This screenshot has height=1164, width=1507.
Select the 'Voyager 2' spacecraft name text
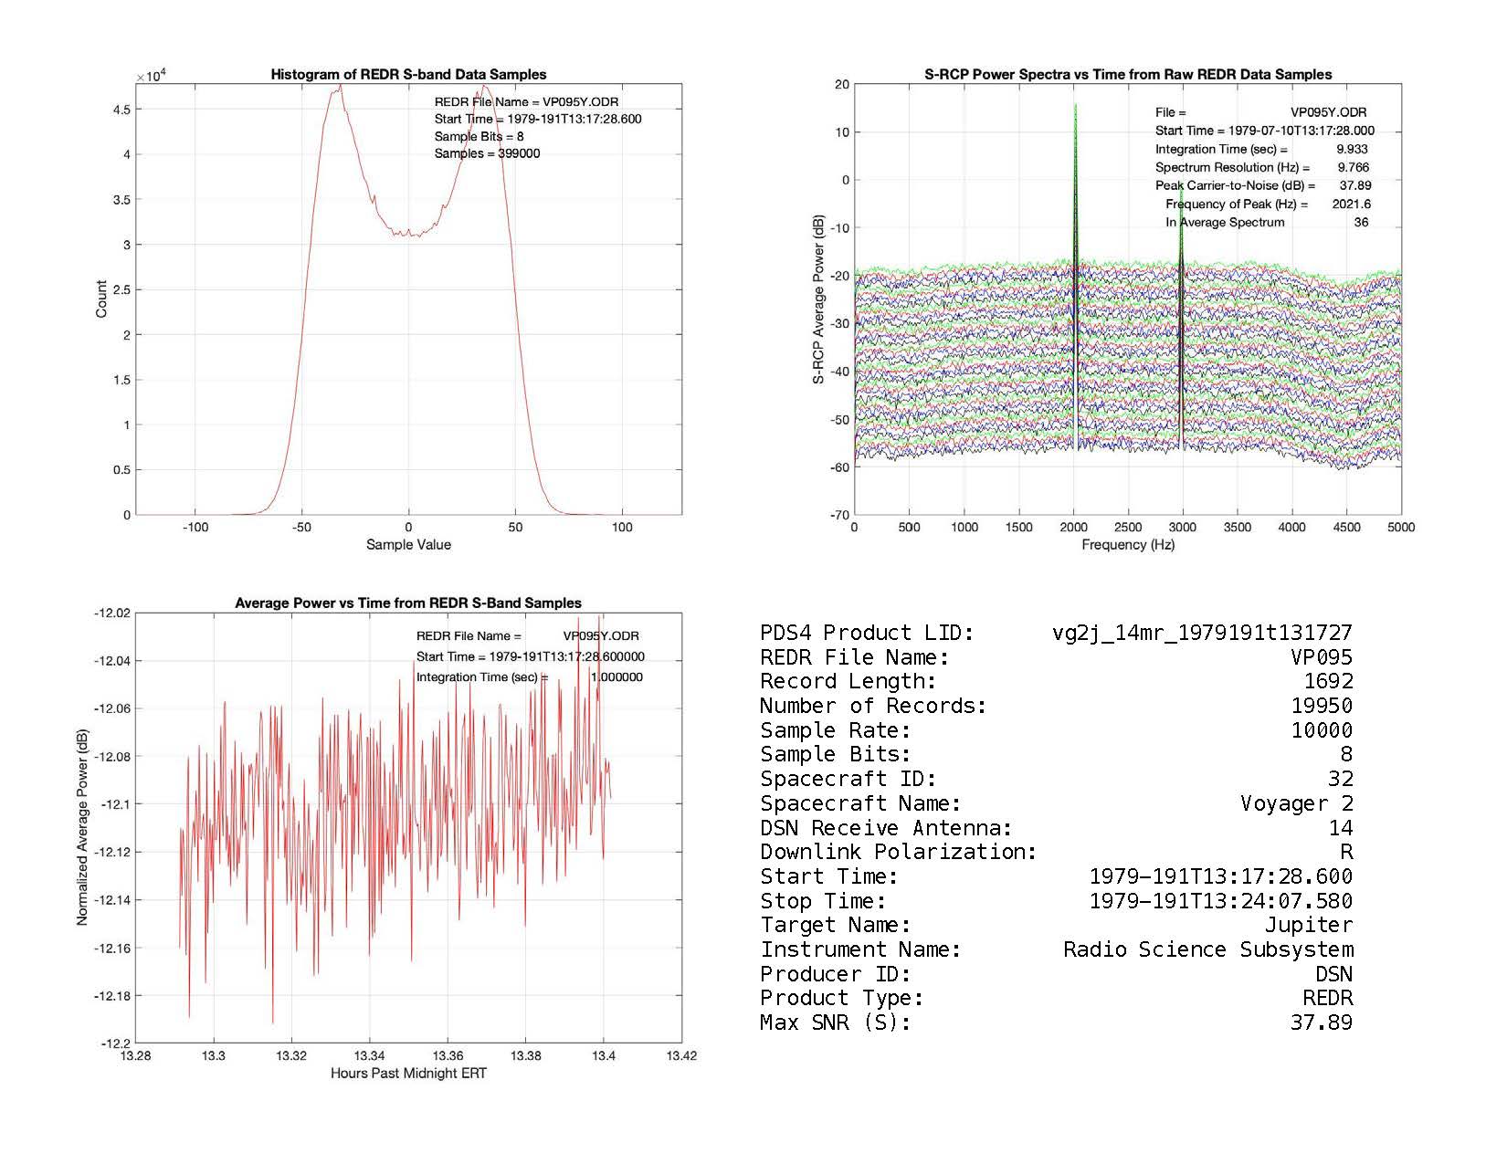click(1296, 803)
